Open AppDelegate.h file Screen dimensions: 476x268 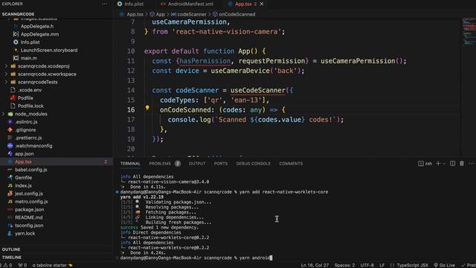(x=37, y=27)
